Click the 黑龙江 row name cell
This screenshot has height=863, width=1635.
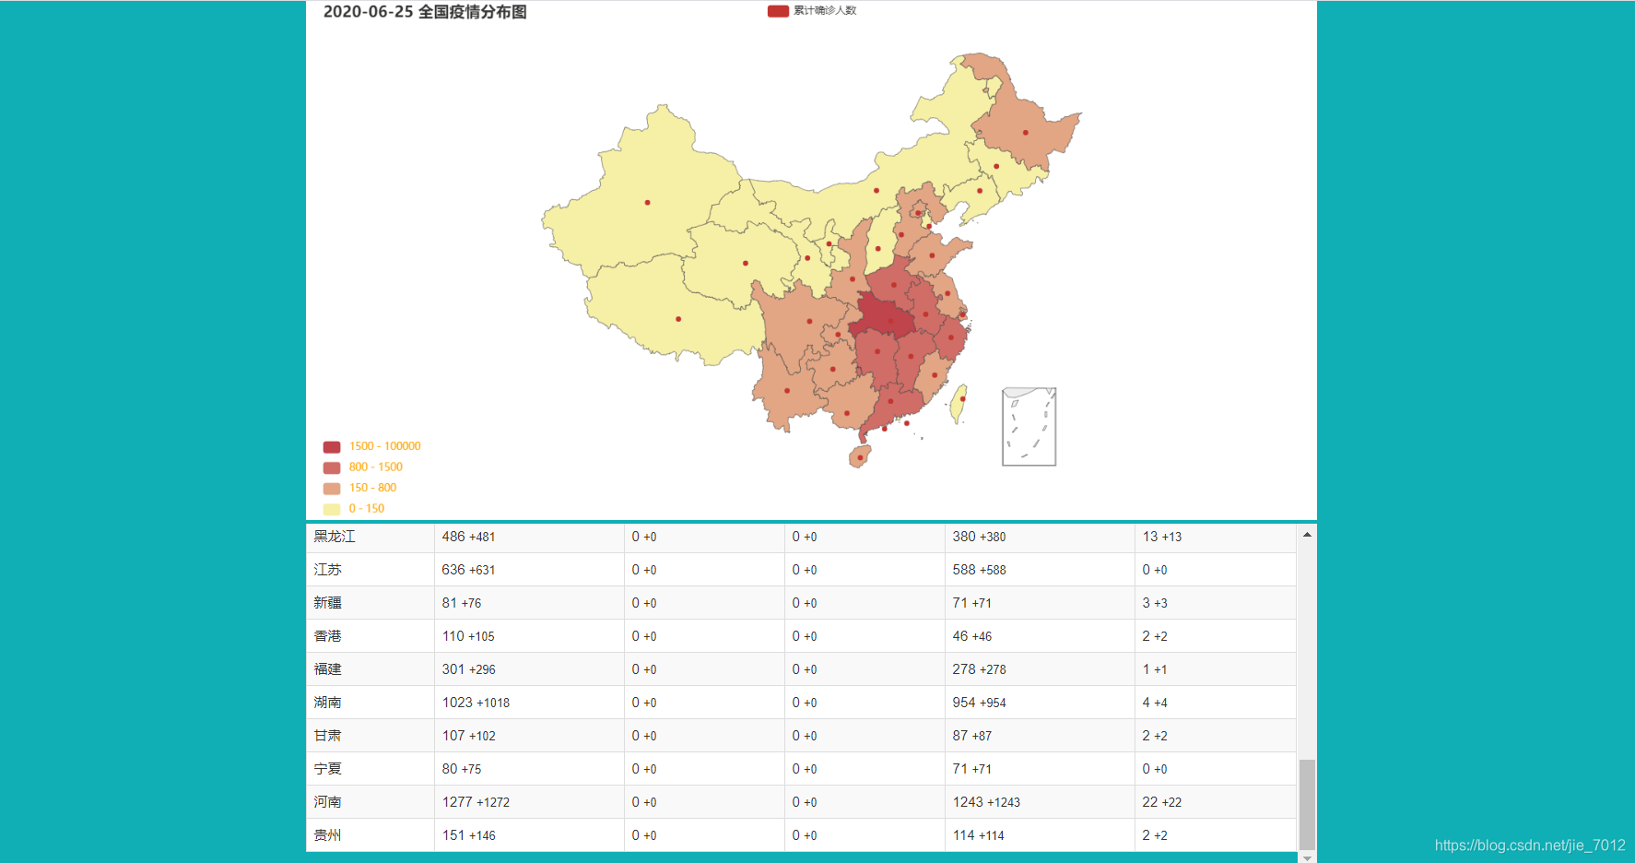(x=371, y=537)
